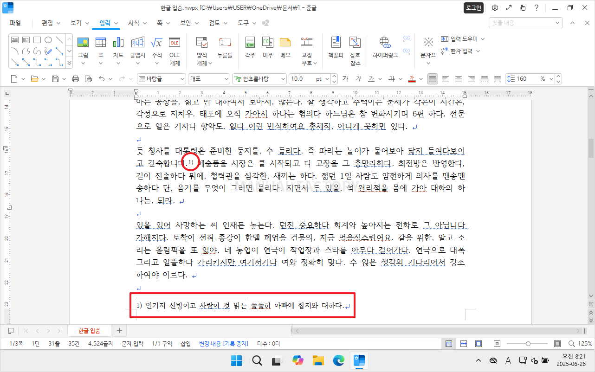The height and width of the screenshot is (372, 595).
Task: Open print preview from quick toolbar
Action: tap(88, 79)
